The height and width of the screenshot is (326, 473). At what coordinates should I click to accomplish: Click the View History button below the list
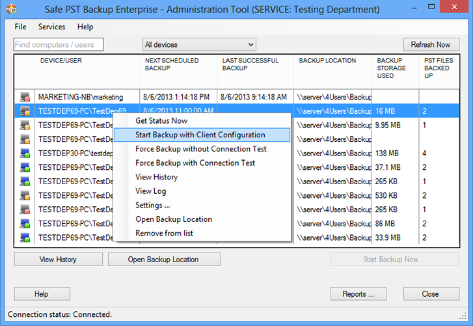coord(58,260)
